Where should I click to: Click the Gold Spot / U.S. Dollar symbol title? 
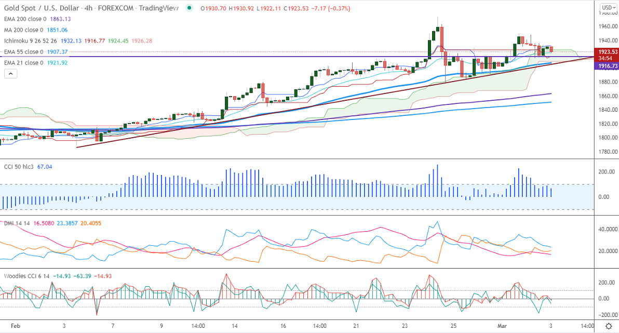click(42, 8)
